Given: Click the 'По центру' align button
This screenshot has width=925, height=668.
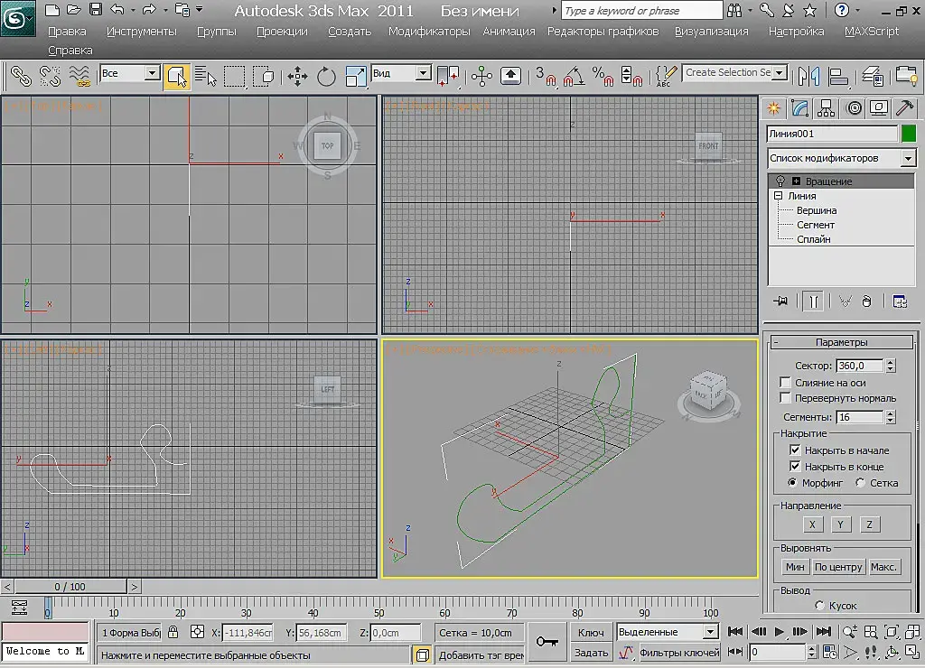Looking at the screenshot, I should point(837,568).
